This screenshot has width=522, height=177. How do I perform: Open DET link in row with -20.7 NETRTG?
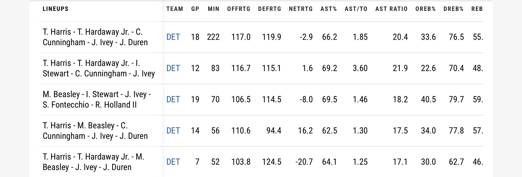click(x=173, y=162)
